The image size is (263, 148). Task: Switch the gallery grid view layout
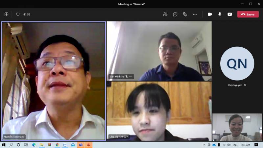[6, 14]
